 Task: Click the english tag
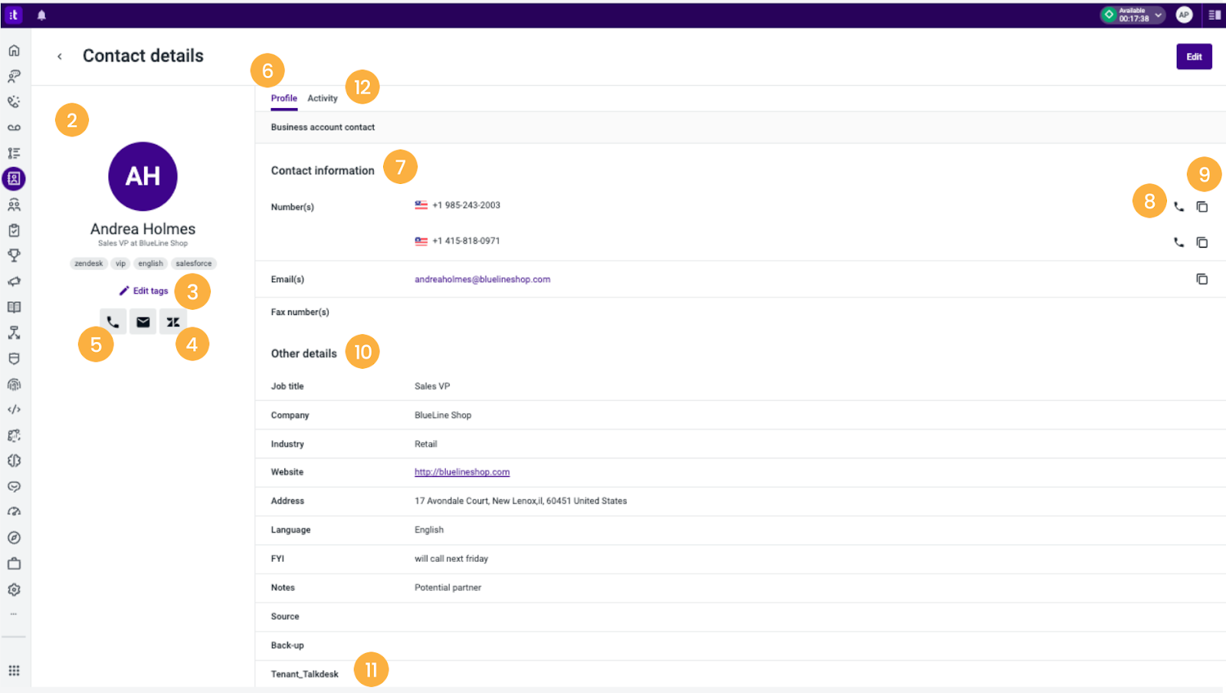[150, 264]
